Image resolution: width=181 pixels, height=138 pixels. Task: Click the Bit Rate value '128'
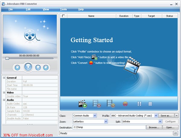(40, 107)
